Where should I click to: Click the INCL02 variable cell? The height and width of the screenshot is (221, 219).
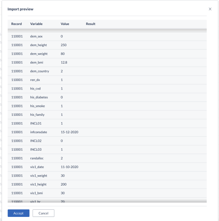pos(36,141)
